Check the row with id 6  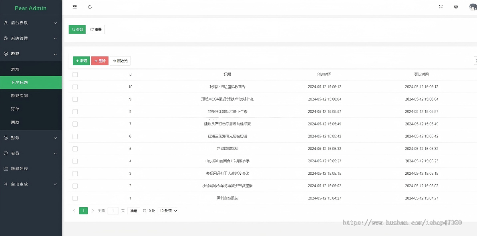coord(75,136)
